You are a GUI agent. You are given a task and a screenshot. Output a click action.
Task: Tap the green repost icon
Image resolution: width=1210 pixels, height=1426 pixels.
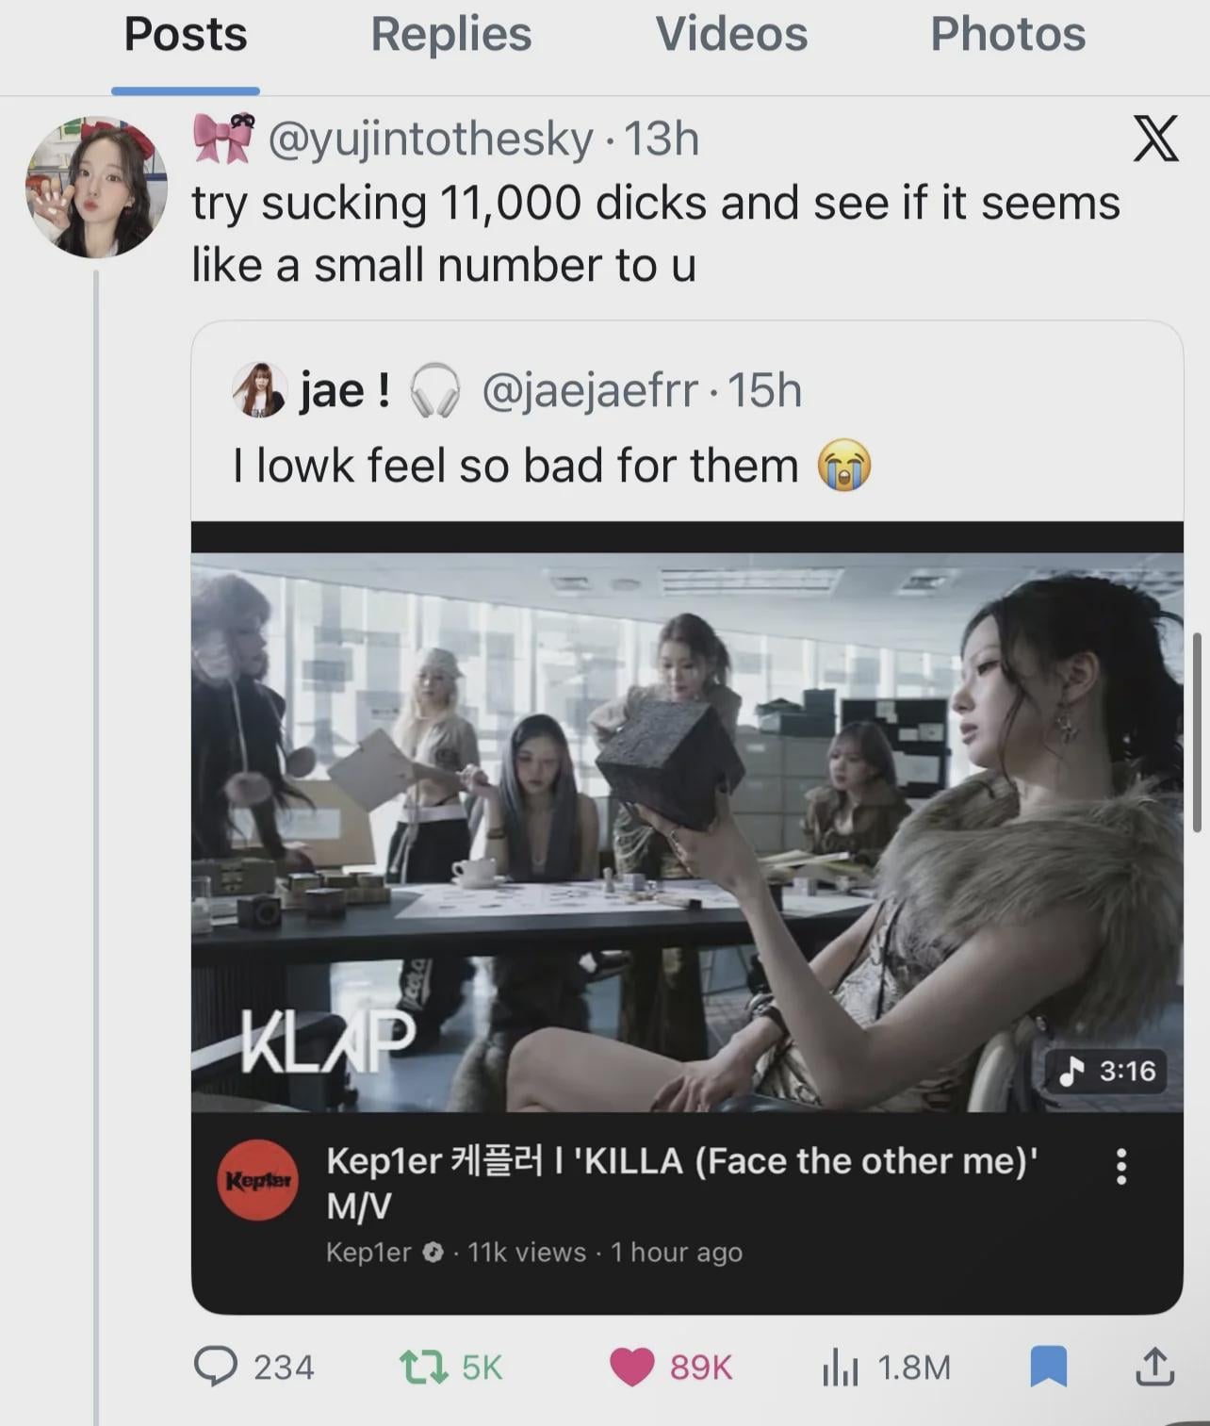(x=424, y=1367)
